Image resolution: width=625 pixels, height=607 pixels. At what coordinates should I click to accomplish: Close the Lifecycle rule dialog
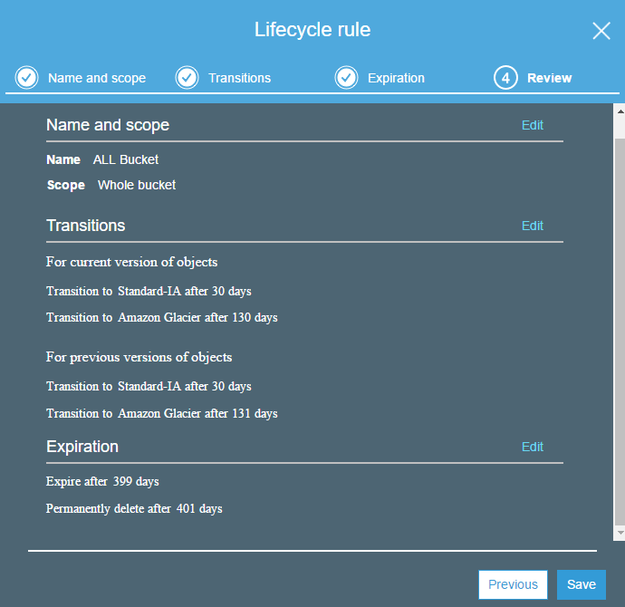[601, 31]
